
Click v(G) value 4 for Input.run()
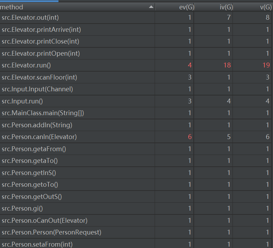click(x=267, y=101)
